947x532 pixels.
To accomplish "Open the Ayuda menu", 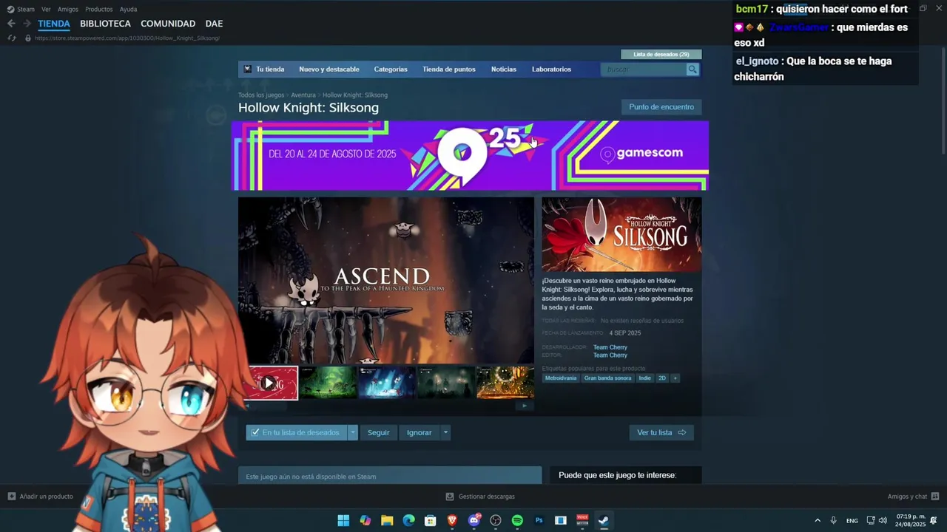I will point(128,10).
